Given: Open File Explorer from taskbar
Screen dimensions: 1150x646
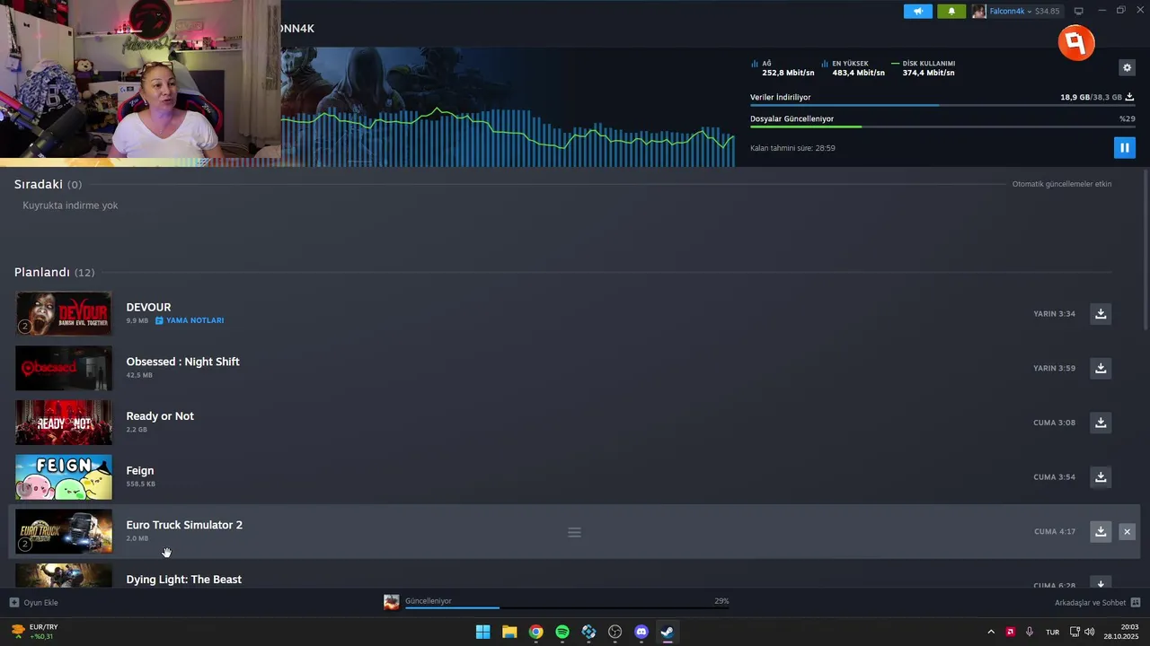Looking at the screenshot, I should [x=509, y=632].
